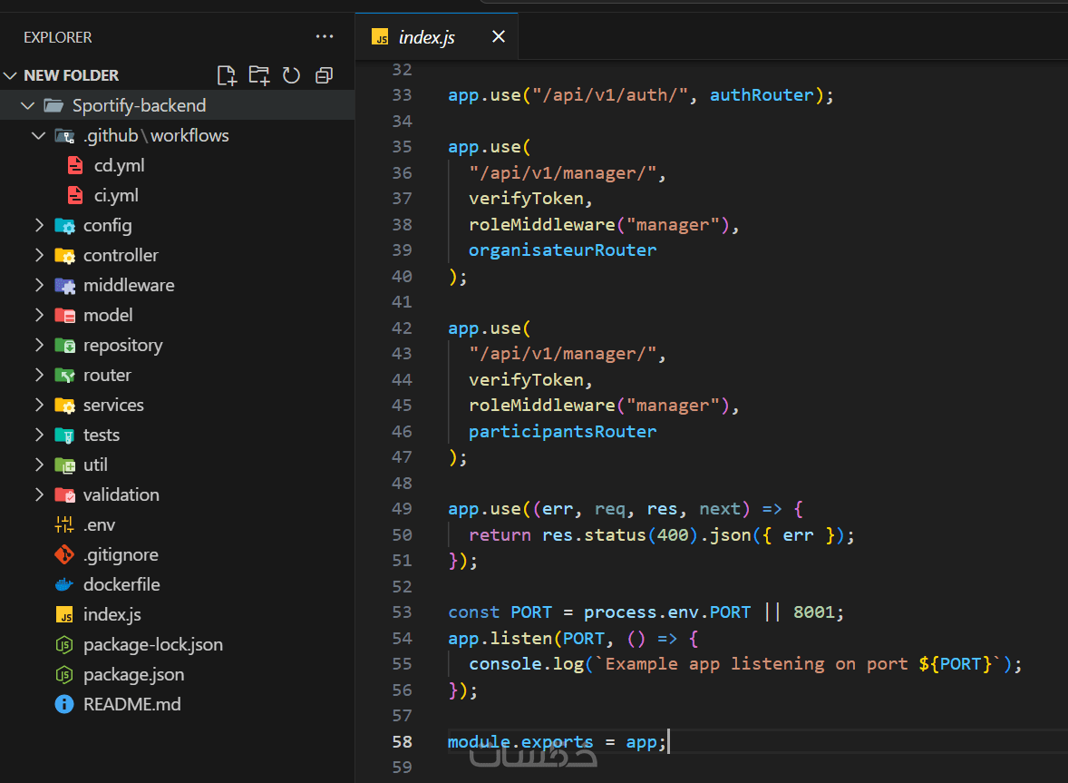Image resolution: width=1068 pixels, height=783 pixels.
Task: Open the Explorer more actions ellipsis
Action: [325, 37]
